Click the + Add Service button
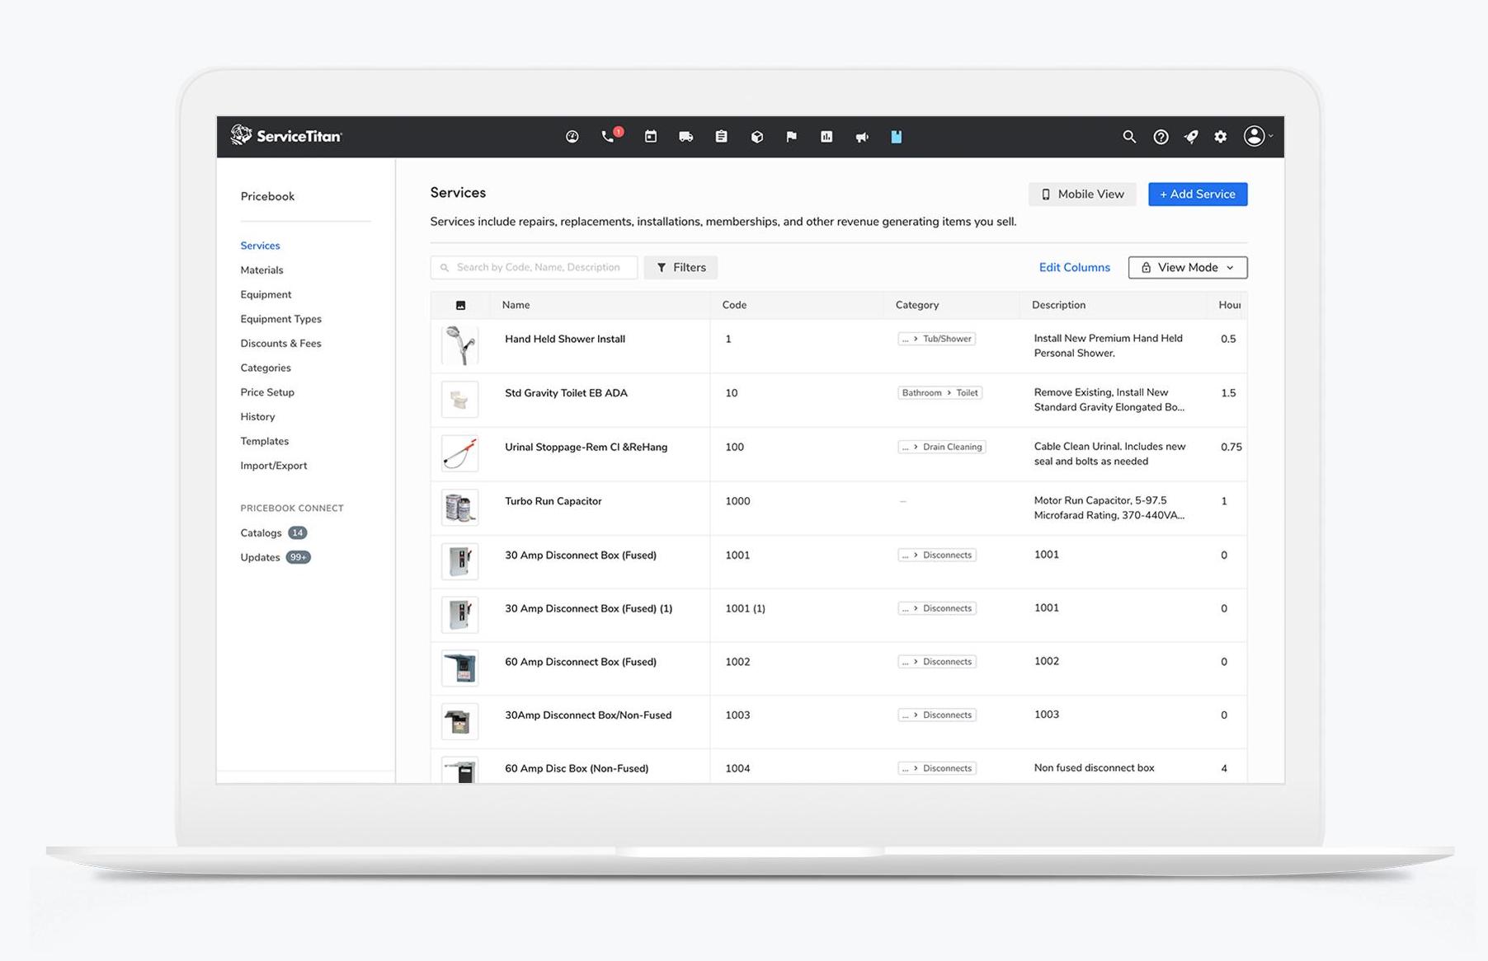 [1197, 194]
